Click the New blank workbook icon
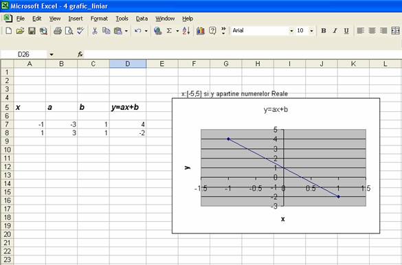Image resolution: width=402 pixels, height=265 pixels. click(x=8, y=31)
